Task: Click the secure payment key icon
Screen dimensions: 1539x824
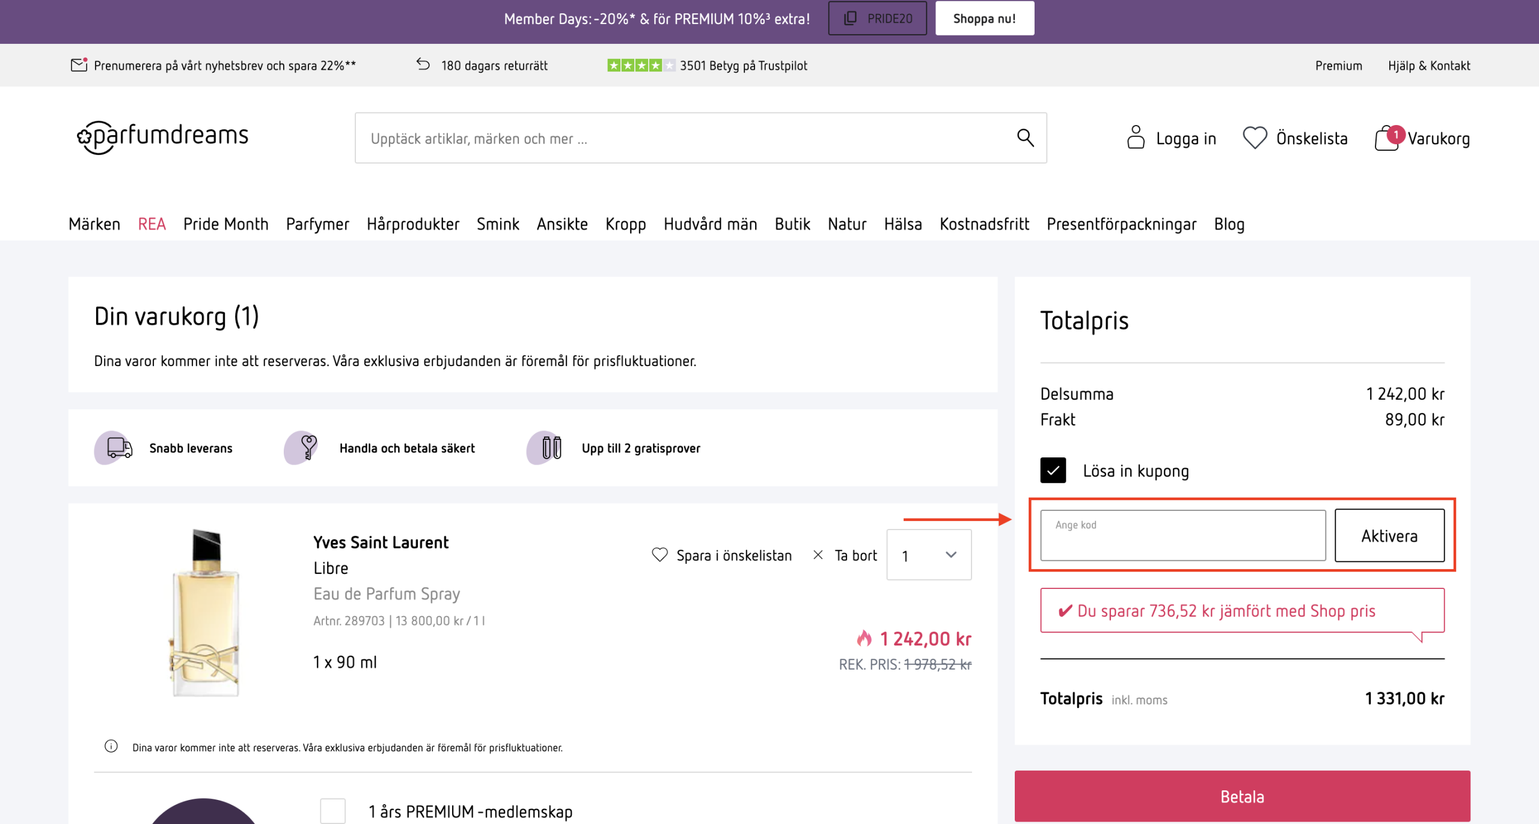Action: click(x=301, y=448)
